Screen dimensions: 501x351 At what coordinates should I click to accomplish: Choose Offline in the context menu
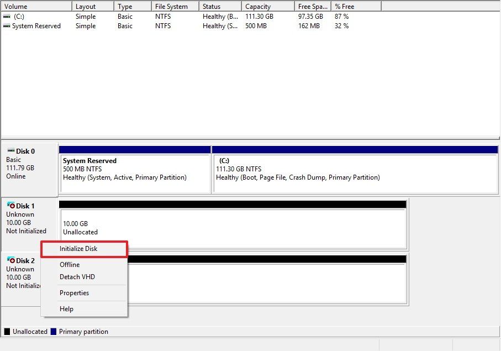tap(70, 265)
